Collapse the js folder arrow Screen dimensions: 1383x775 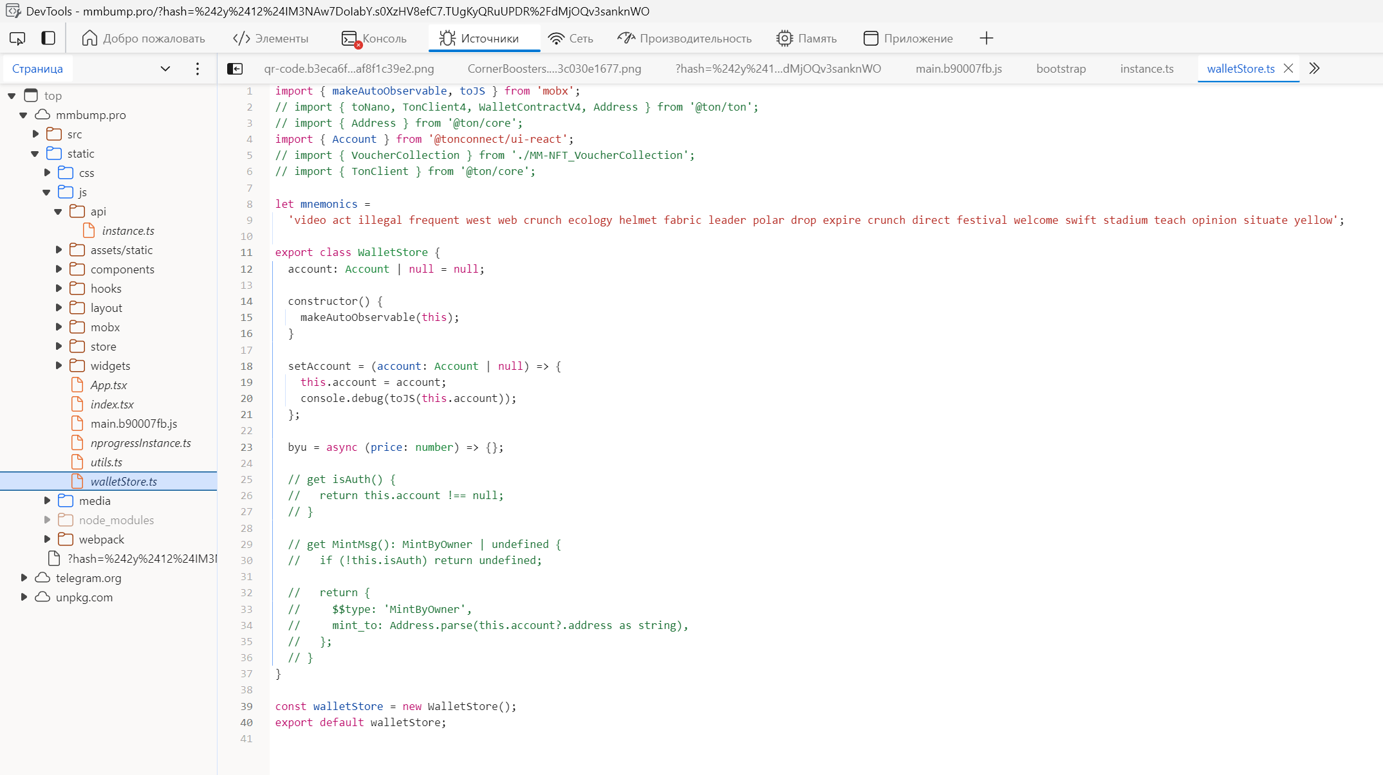click(x=46, y=192)
